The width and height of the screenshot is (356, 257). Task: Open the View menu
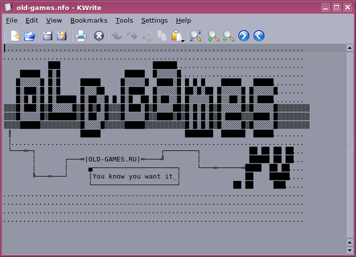click(x=54, y=21)
